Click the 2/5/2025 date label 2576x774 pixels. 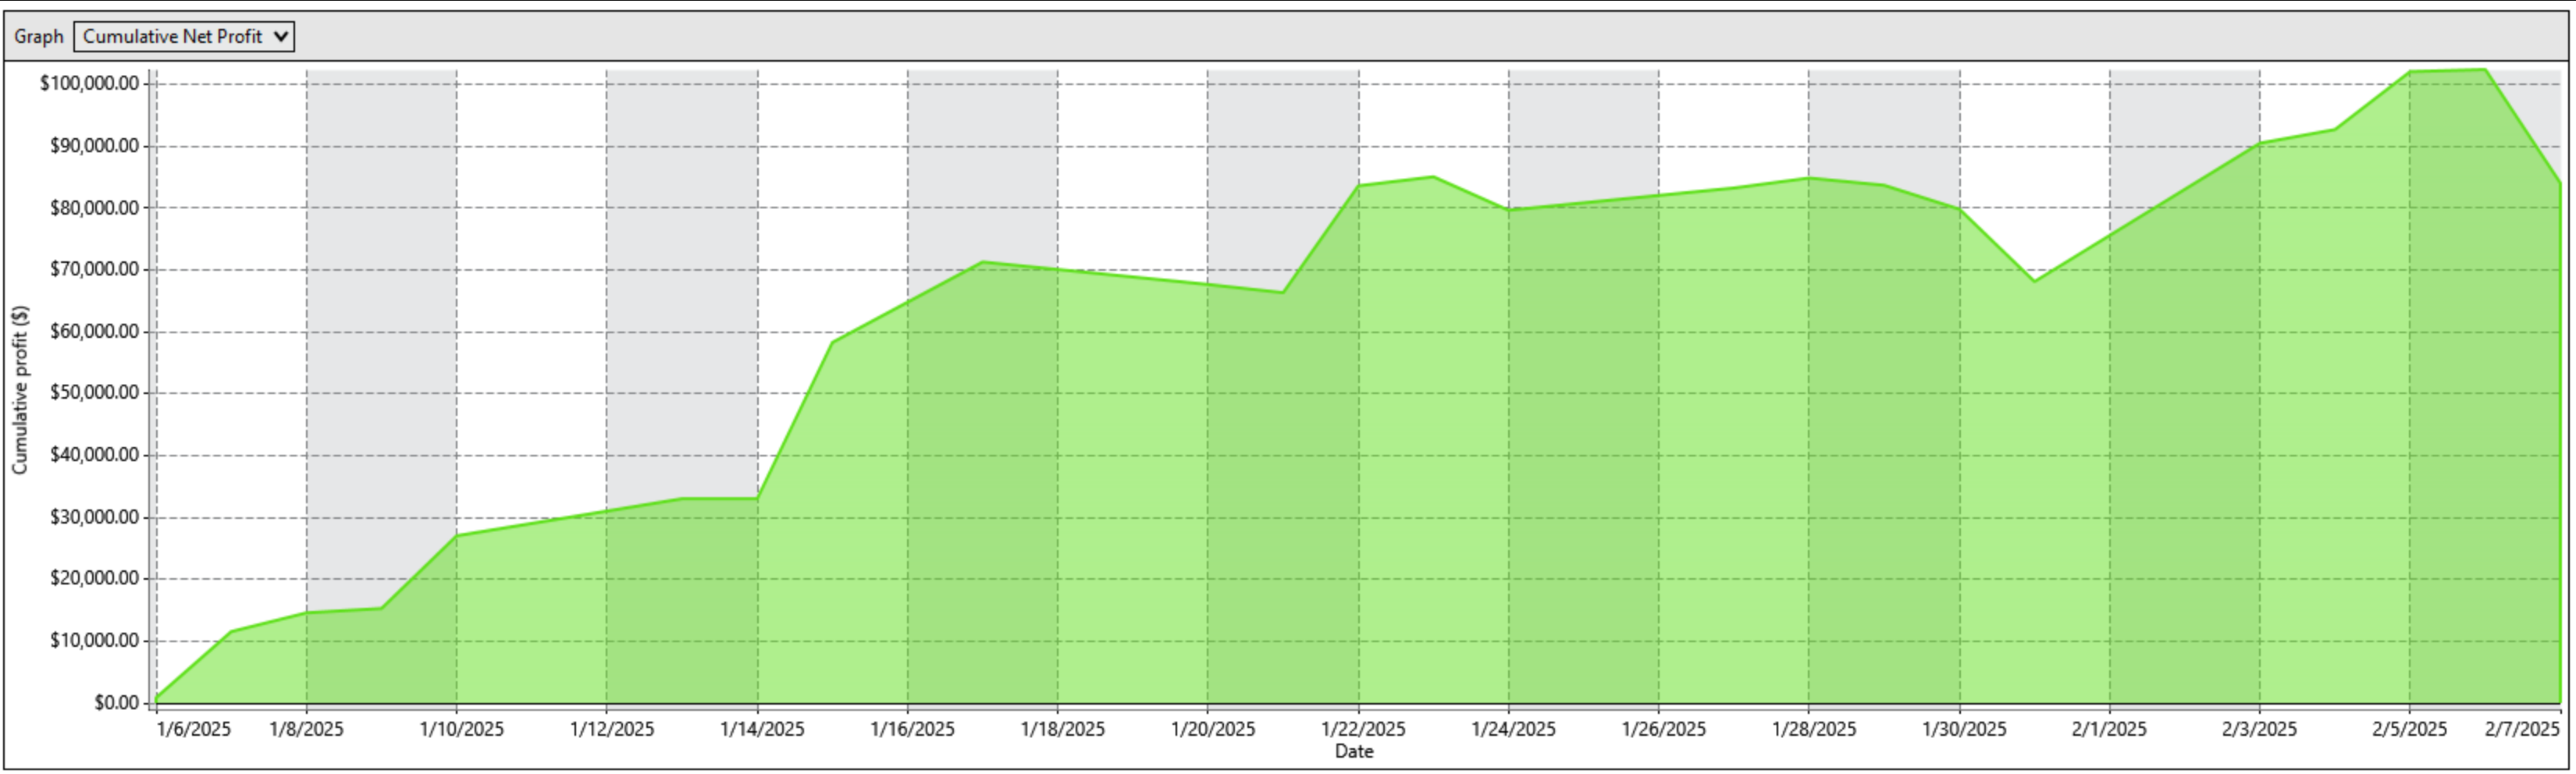[2410, 729]
